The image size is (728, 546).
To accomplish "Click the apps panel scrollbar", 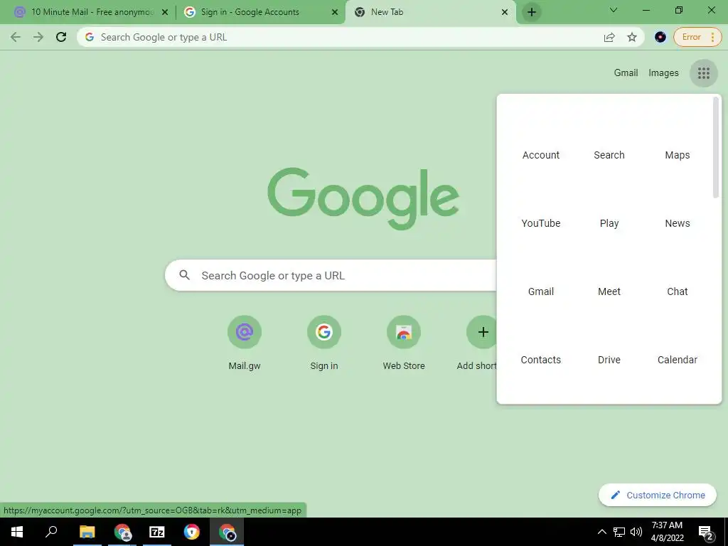I will coord(716,148).
